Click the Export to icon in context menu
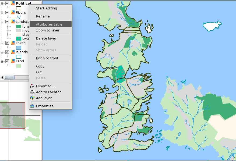Screen dimensions: 236x161 coord(32,86)
